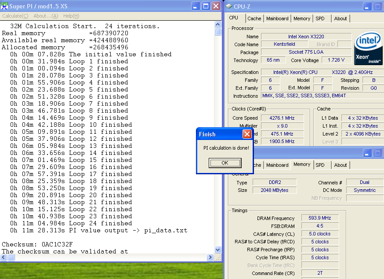384x279 pixels.
Task: Click the Checksum: 0AC1C32F line
Action: coord(37,244)
